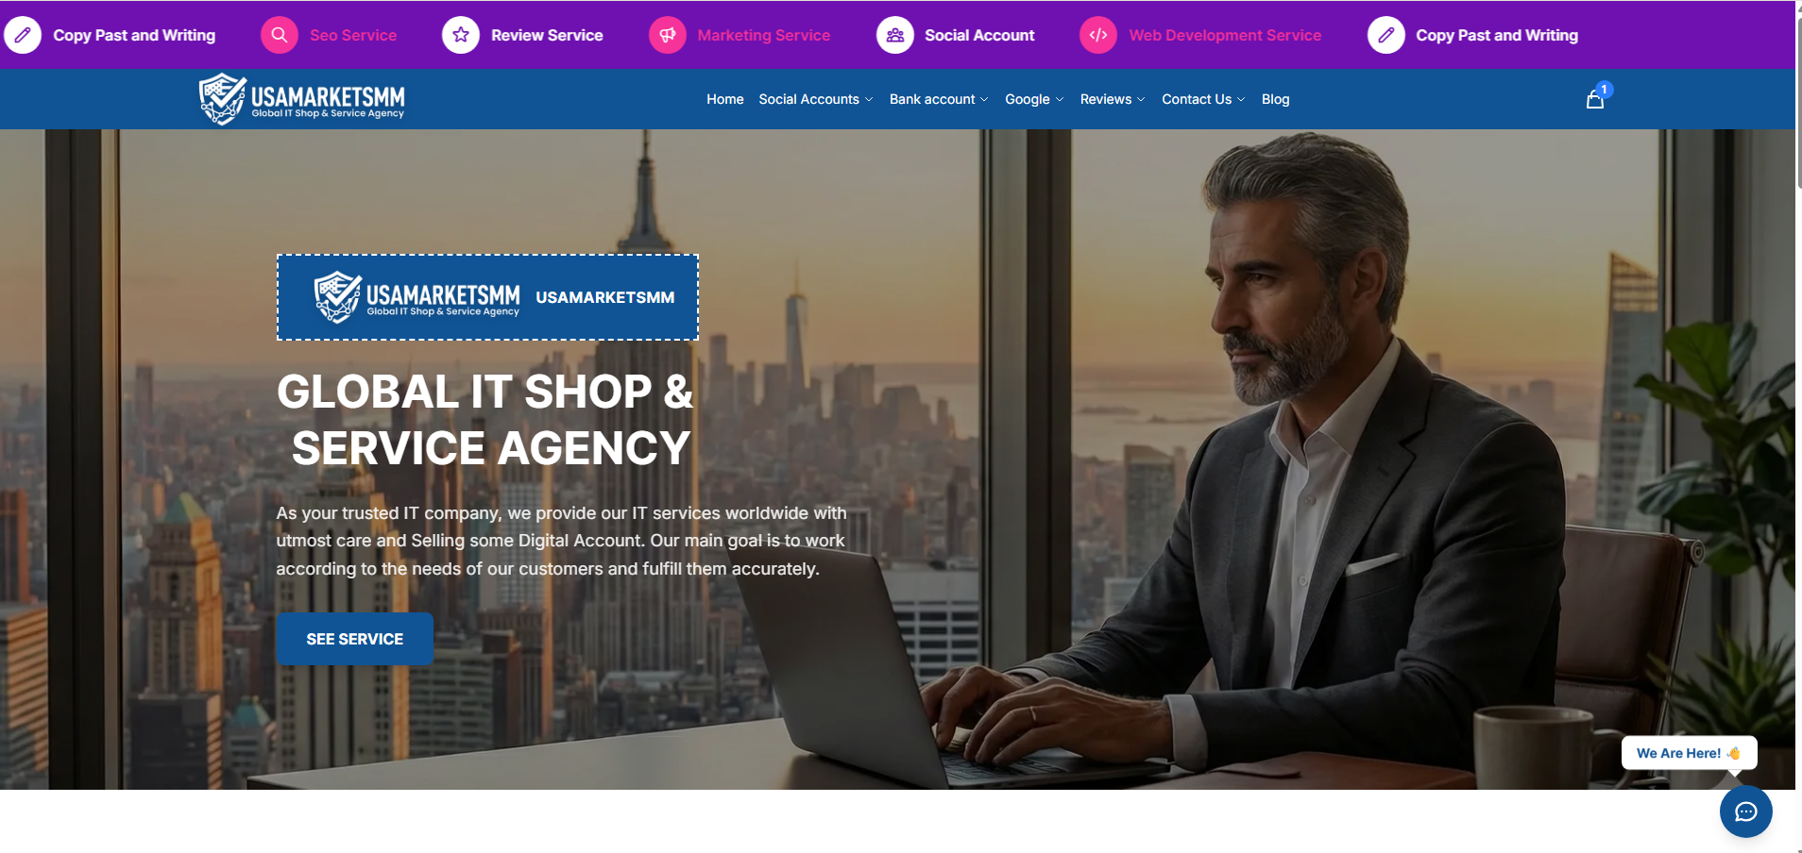Image resolution: width=1802 pixels, height=853 pixels.
Task: Click the USAMARKETSMM shield logo in header
Action: [x=301, y=99]
